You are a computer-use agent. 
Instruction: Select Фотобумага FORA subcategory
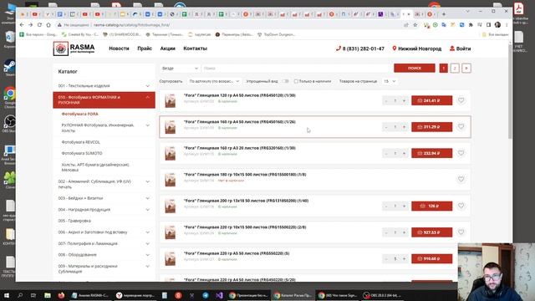click(80, 114)
